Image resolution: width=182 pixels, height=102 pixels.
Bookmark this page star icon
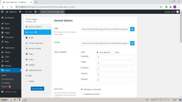pos(161,7)
